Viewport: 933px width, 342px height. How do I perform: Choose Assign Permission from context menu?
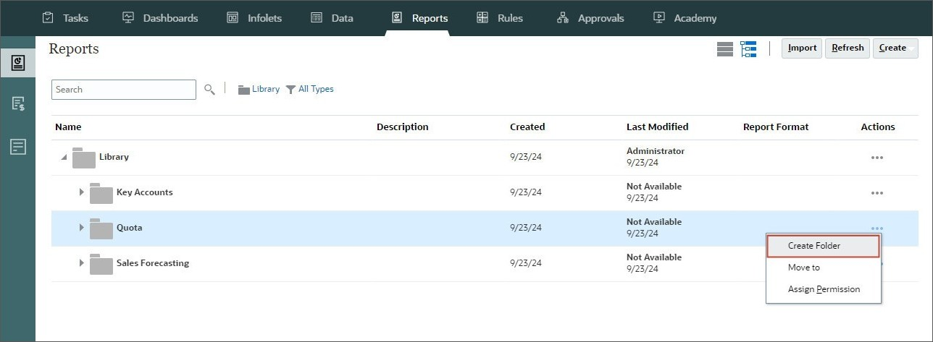point(824,289)
